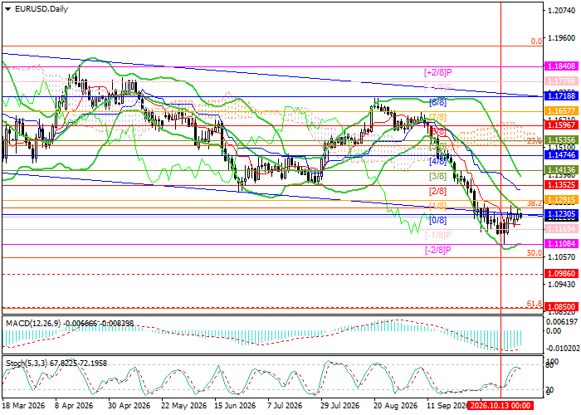Select the blue 1.14746 price label
The height and width of the screenshot is (415, 581).
coord(561,155)
